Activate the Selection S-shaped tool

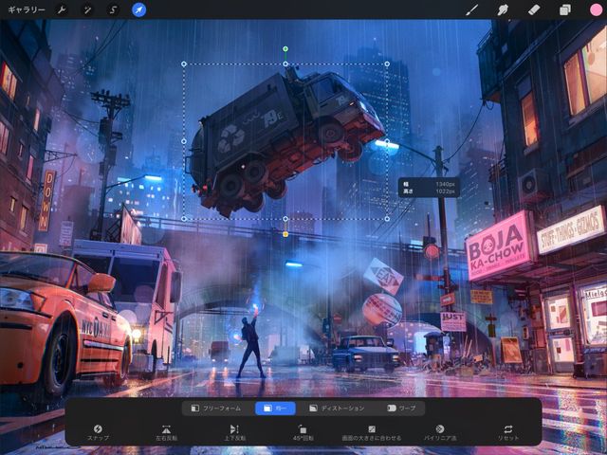113,9
